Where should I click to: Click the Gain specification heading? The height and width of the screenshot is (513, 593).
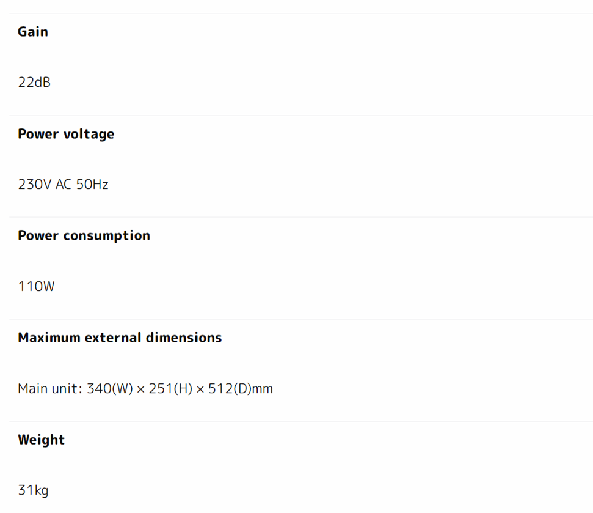coord(33,32)
